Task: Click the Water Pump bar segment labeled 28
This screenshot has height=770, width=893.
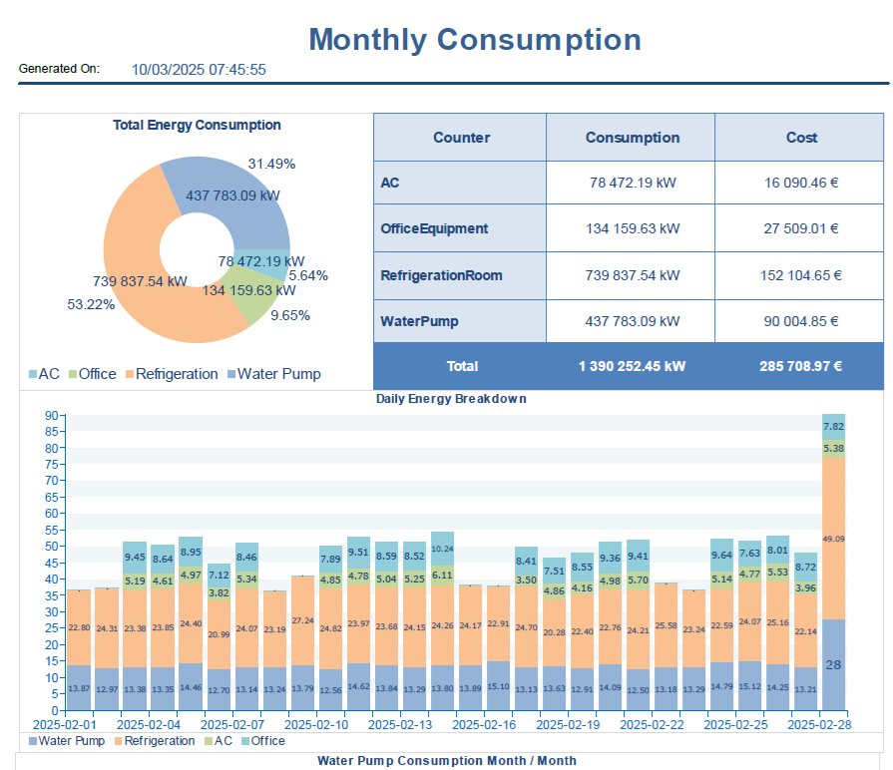Action: tap(833, 664)
